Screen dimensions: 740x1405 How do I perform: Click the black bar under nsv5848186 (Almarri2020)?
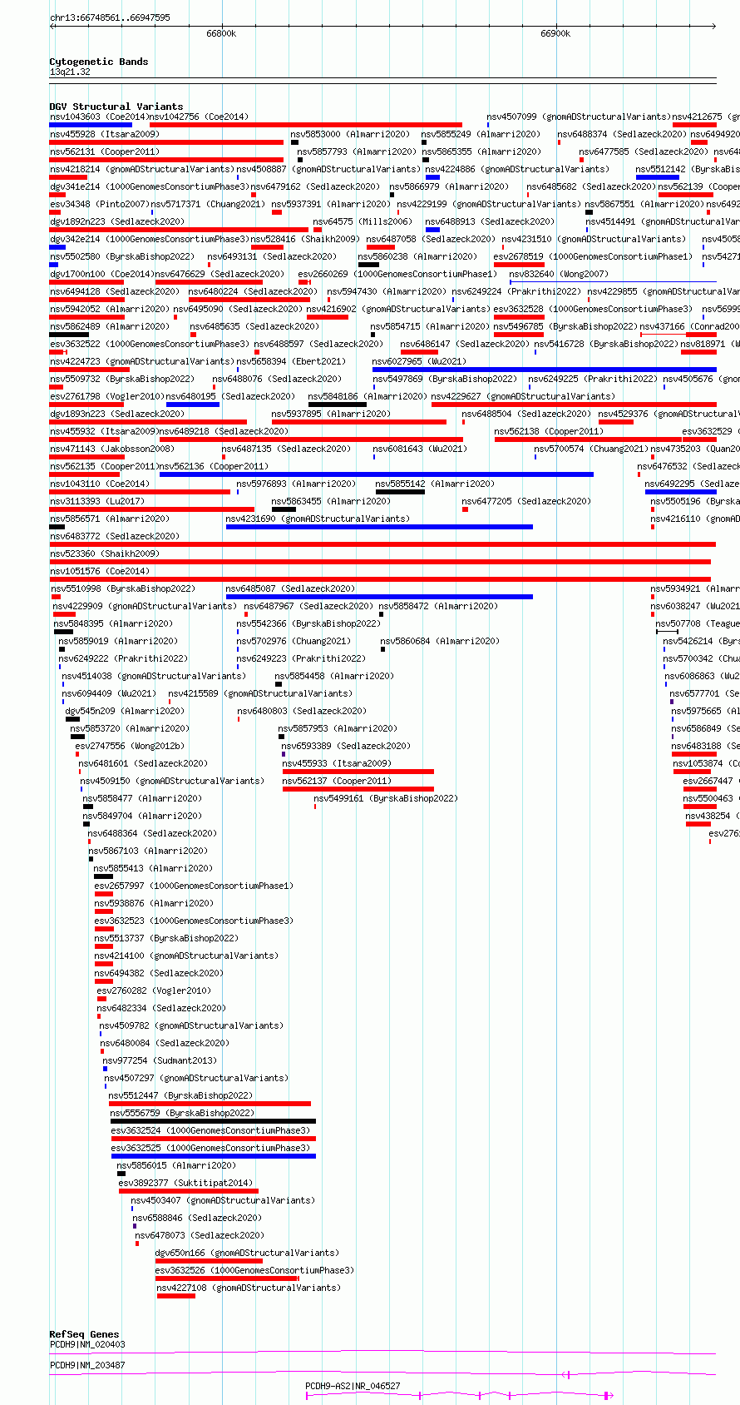click(x=337, y=405)
